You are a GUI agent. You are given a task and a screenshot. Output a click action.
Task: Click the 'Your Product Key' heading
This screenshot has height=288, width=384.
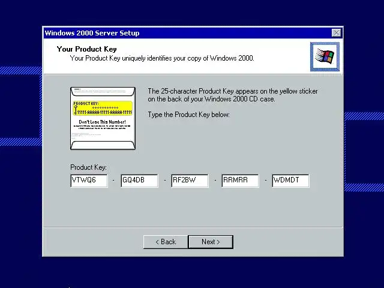coord(86,49)
